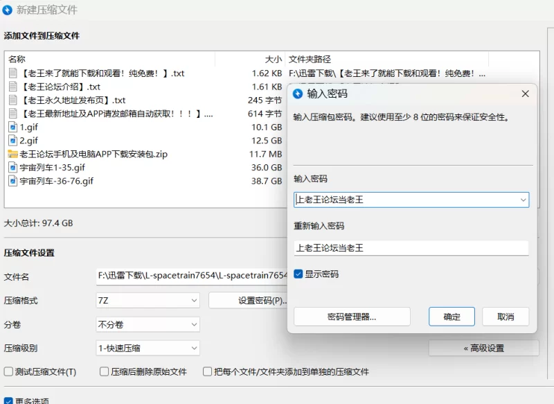Sort the file list by 大小 column header
This screenshot has height=404, width=554.
tap(273, 60)
